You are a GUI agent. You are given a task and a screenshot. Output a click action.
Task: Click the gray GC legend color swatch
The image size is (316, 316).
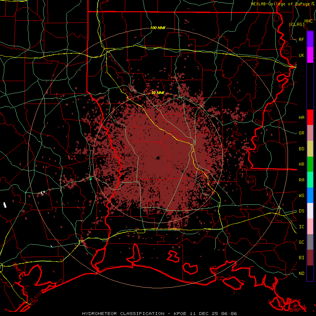[x=310, y=242]
